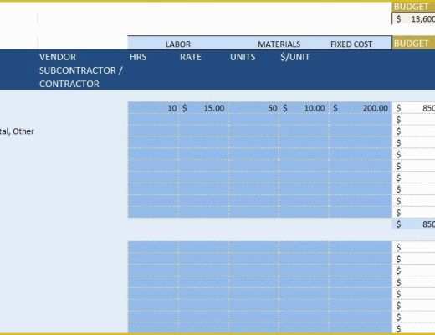
Task: Select the hours cell containing 10
Action: pos(152,108)
